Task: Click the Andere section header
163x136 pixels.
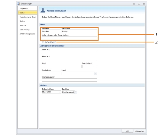Action: (92, 85)
